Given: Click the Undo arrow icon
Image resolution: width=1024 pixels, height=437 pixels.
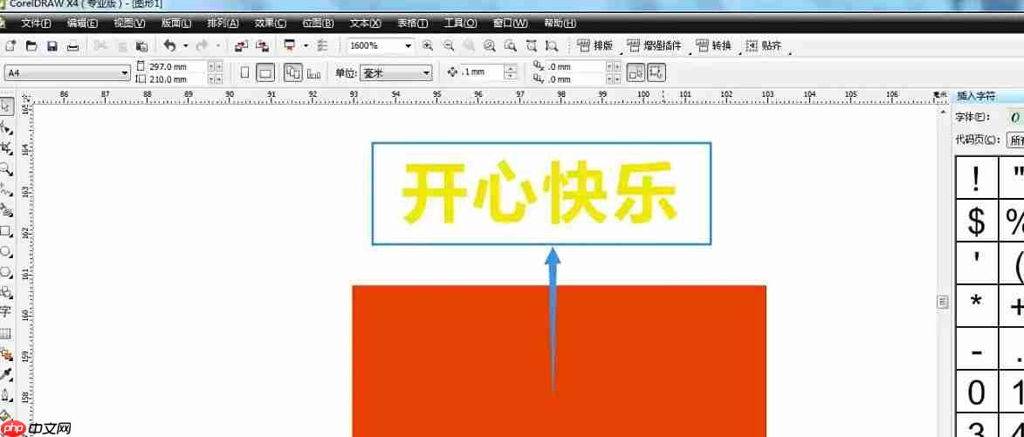Looking at the screenshot, I should coord(170,45).
